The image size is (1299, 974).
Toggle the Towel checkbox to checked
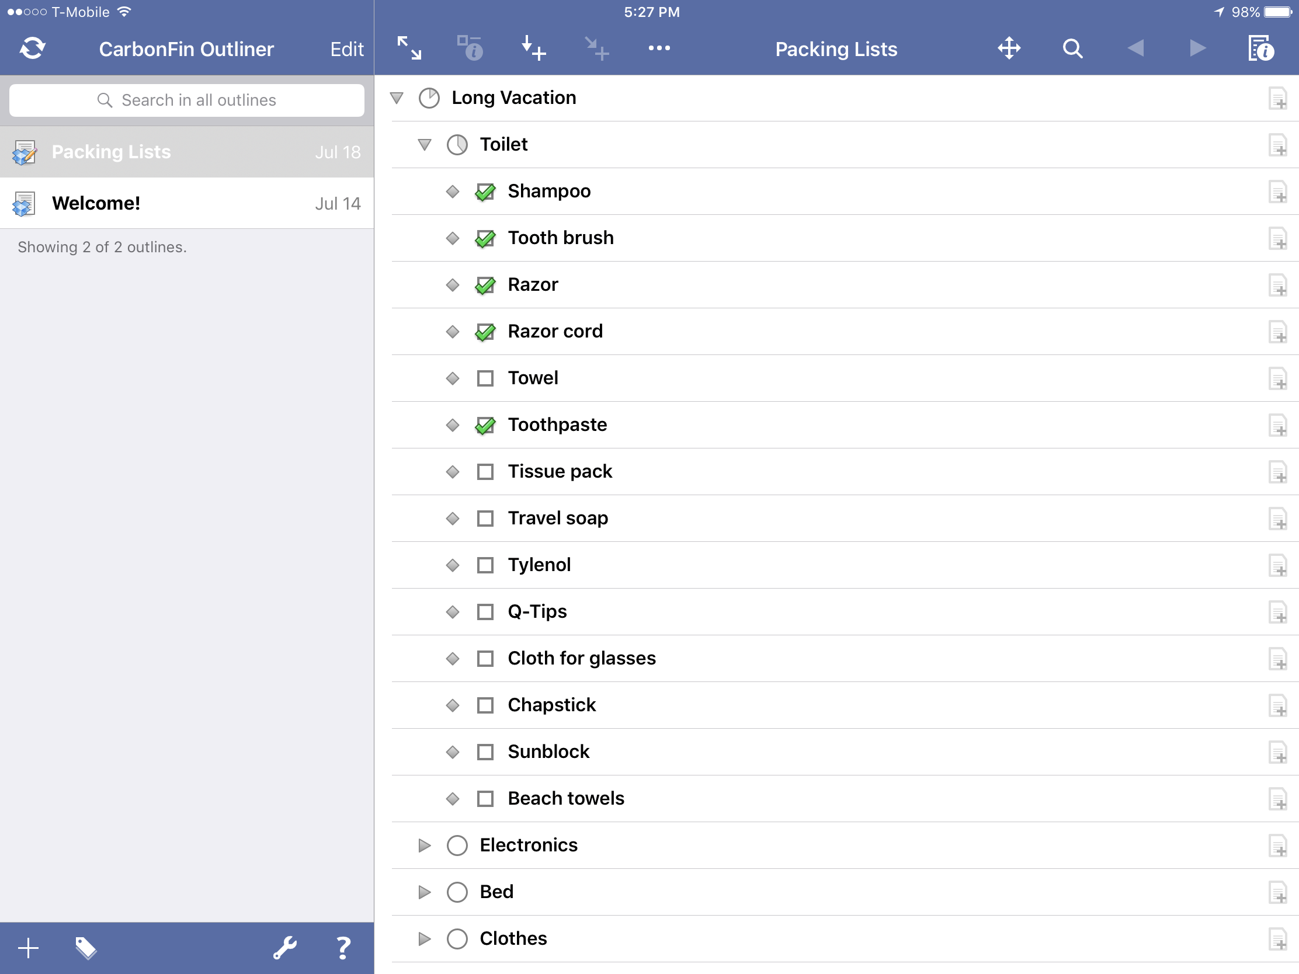486,378
